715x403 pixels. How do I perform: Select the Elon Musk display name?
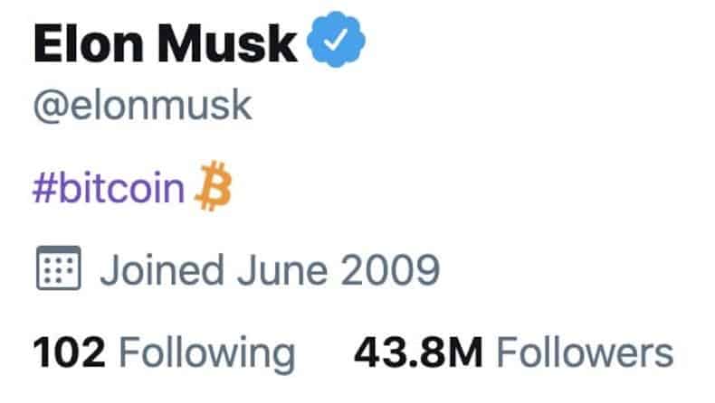click(x=165, y=43)
